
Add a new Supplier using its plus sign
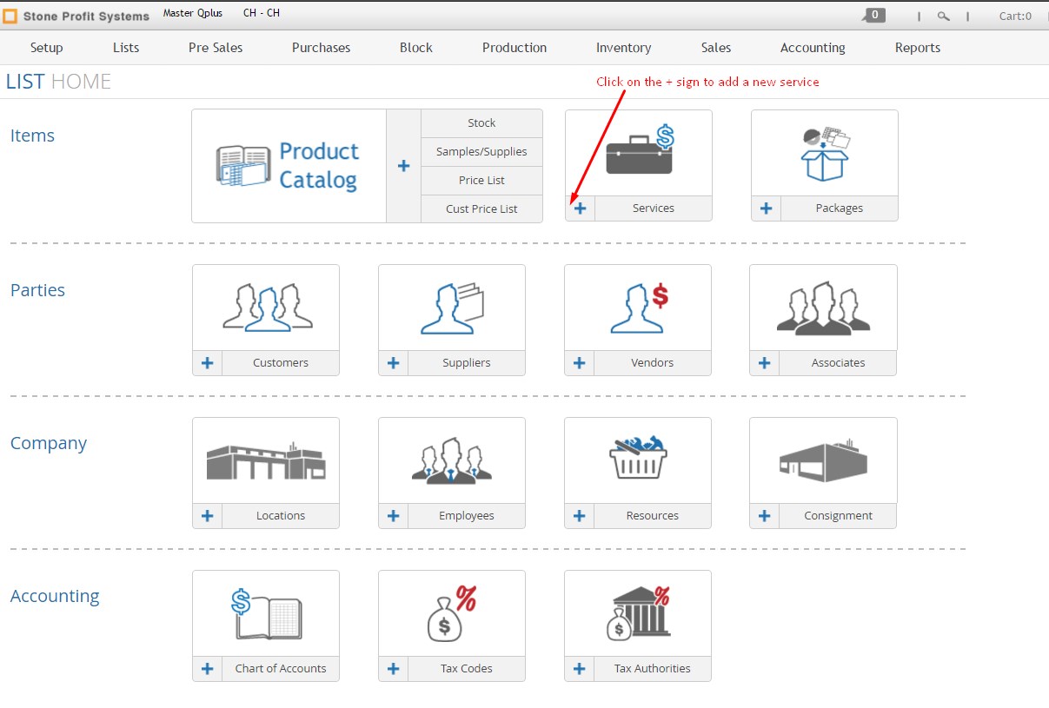393,362
